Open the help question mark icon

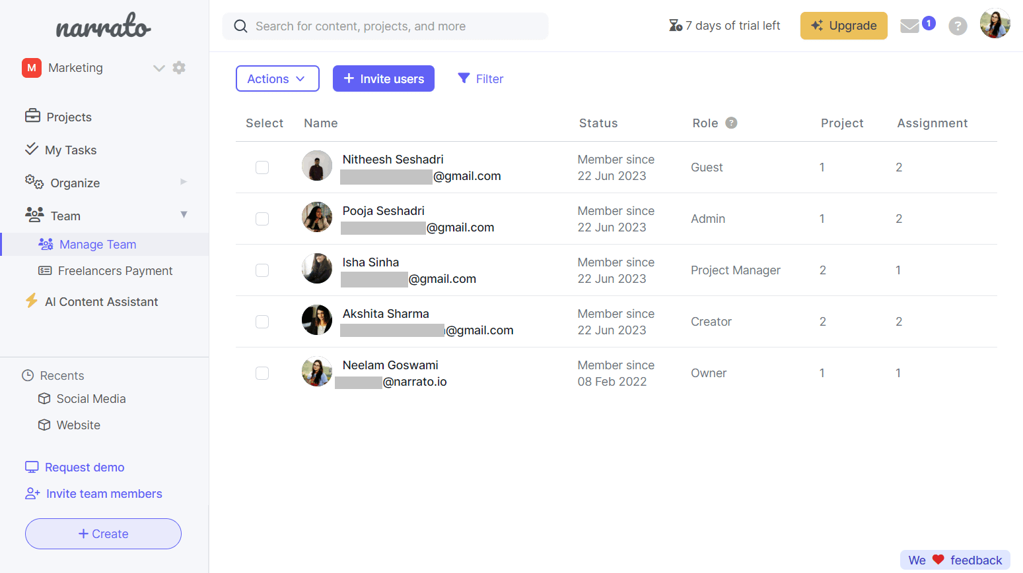click(x=958, y=26)
